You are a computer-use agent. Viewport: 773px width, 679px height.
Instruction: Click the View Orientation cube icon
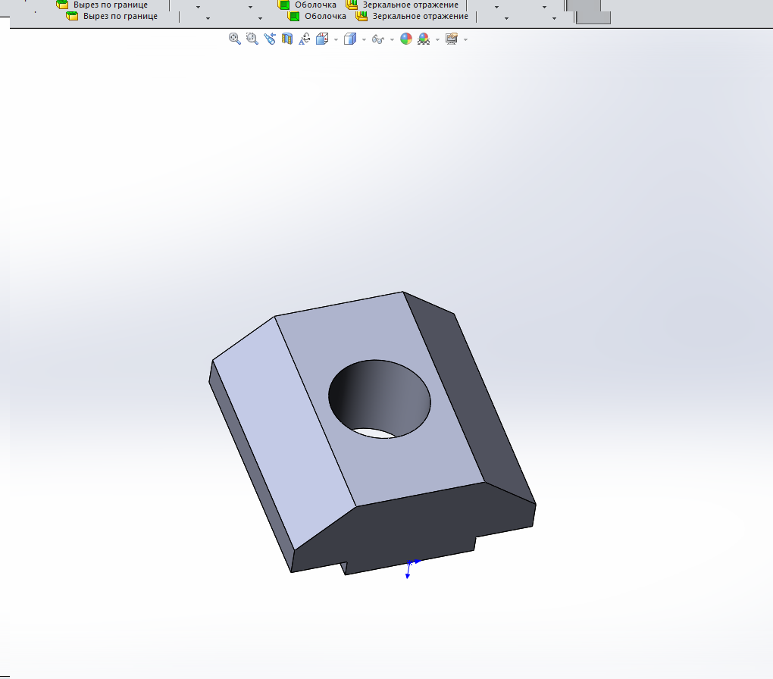click(x=322, y=39)
